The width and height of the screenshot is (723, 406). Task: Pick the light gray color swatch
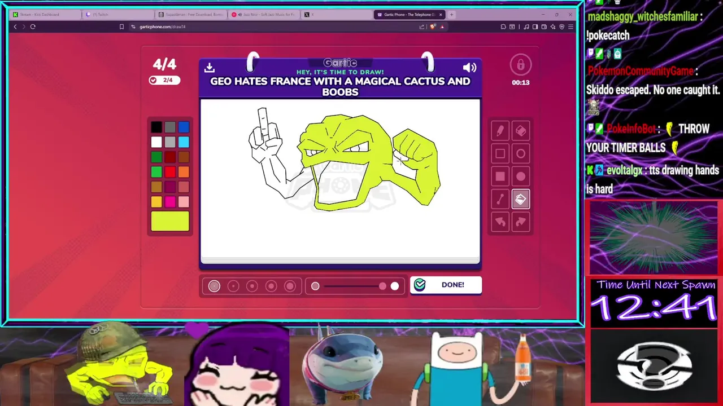[x=170, y=142]
